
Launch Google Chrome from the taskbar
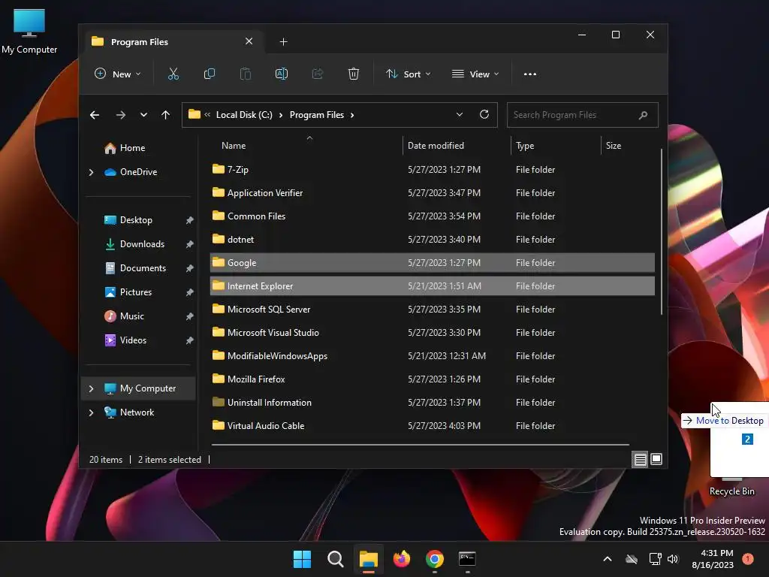pos(435,559)
